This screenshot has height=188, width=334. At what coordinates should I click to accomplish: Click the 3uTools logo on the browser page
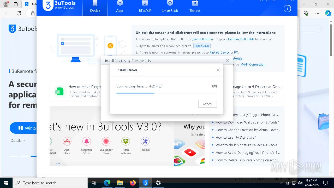point(23,29)
